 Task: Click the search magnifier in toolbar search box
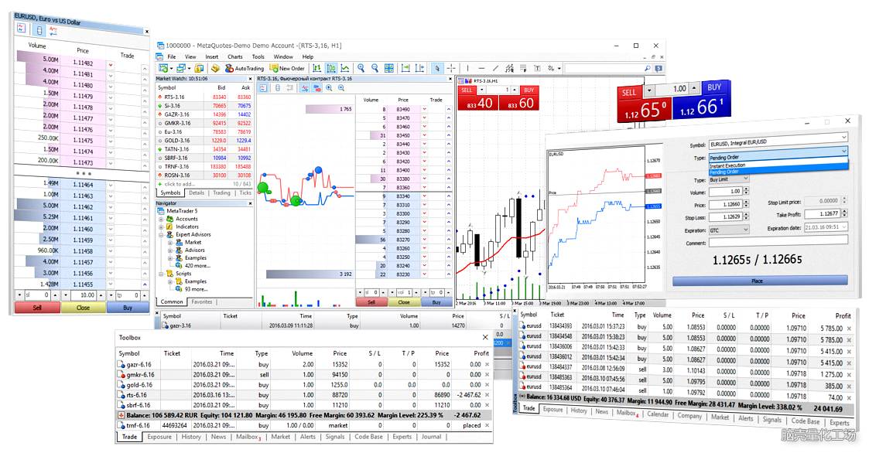point(647,68)
